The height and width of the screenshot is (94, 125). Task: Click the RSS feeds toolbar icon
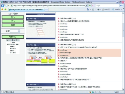[93, 10]
